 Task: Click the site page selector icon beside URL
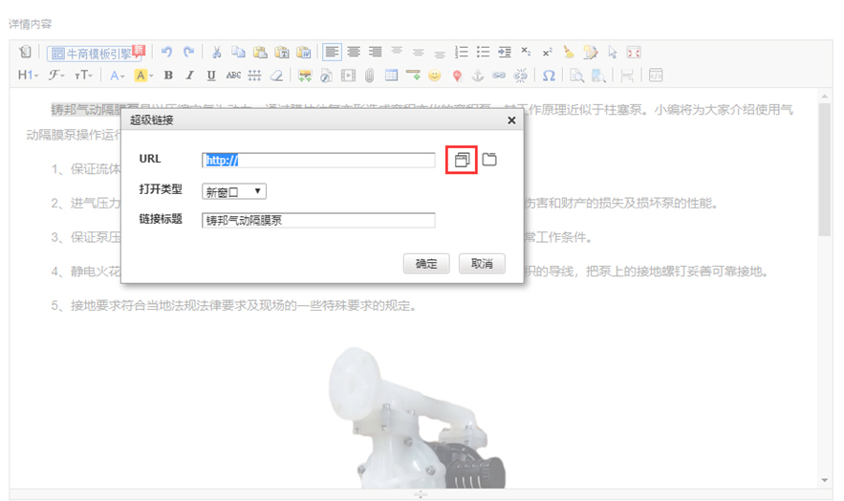click(462, 160)
